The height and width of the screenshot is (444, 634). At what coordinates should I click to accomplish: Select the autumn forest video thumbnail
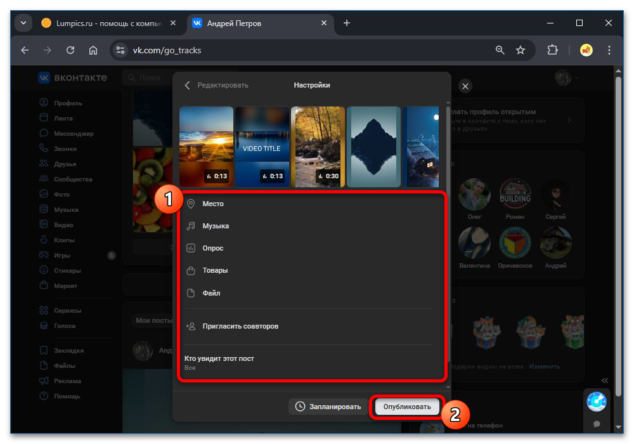click(x=318, y=147)
